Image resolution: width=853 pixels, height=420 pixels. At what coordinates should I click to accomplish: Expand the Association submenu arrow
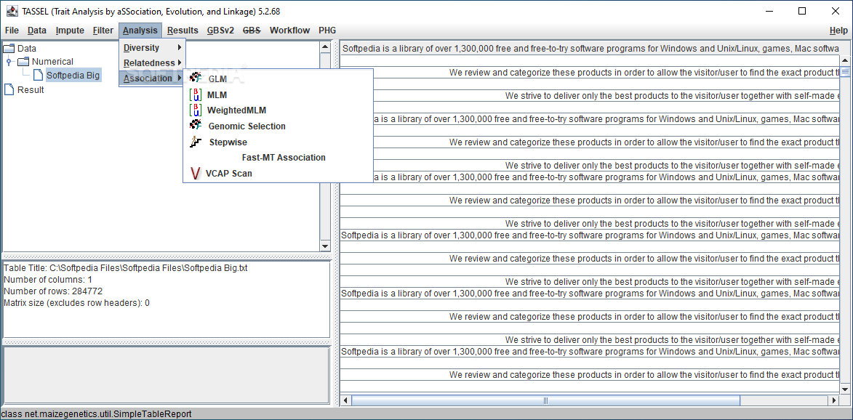tap(180, 78)
